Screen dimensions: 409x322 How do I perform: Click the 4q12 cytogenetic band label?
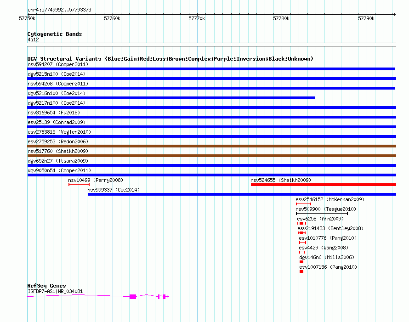33,40
